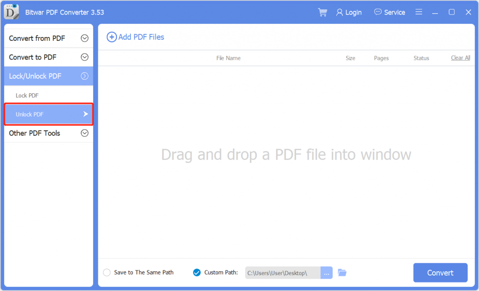Open the Service chat support
The image size is (479, 291).
pyautogui.click(x=389, y=12)
